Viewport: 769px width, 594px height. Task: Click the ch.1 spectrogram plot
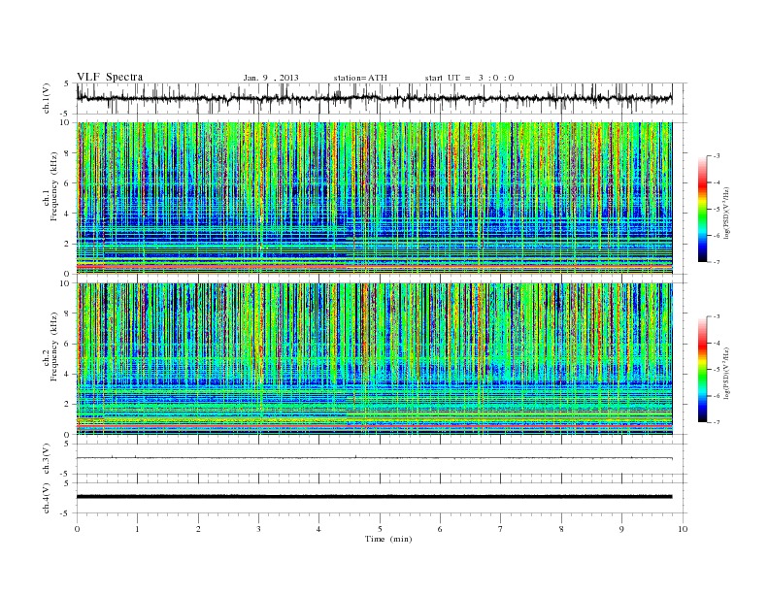tap(374, 198)
